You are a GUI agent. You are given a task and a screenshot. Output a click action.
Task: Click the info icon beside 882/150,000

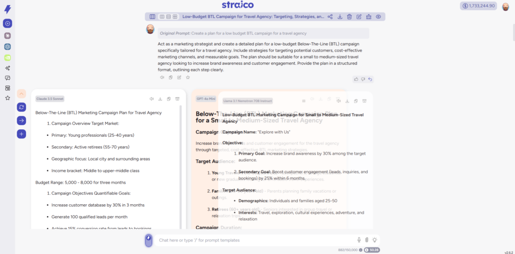[361, 250]
